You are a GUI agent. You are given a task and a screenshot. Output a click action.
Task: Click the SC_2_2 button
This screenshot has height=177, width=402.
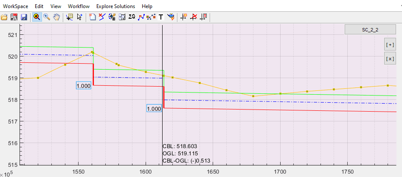tap(370, 29)
